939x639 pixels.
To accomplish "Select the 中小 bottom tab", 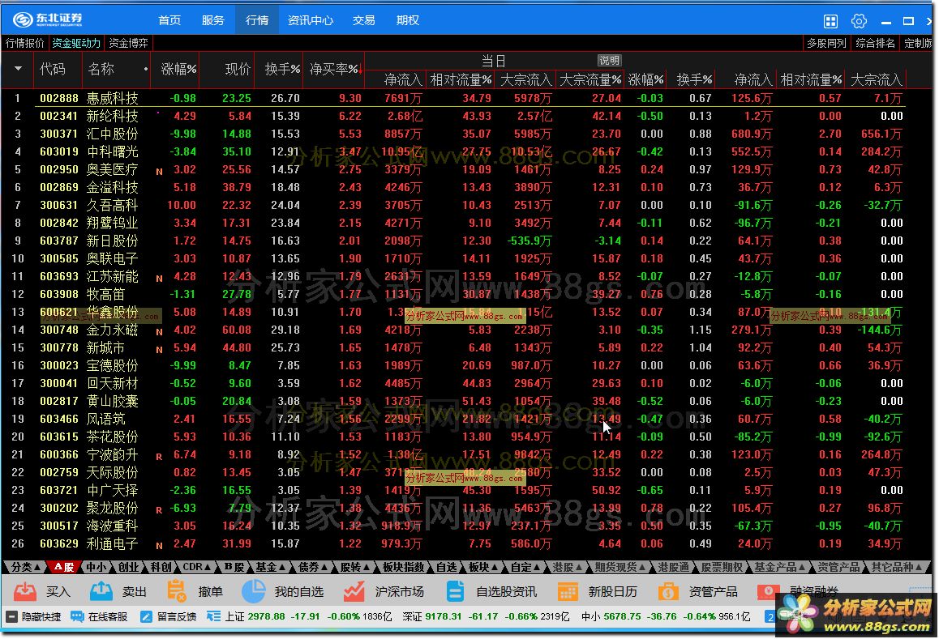I will [96, 567].
